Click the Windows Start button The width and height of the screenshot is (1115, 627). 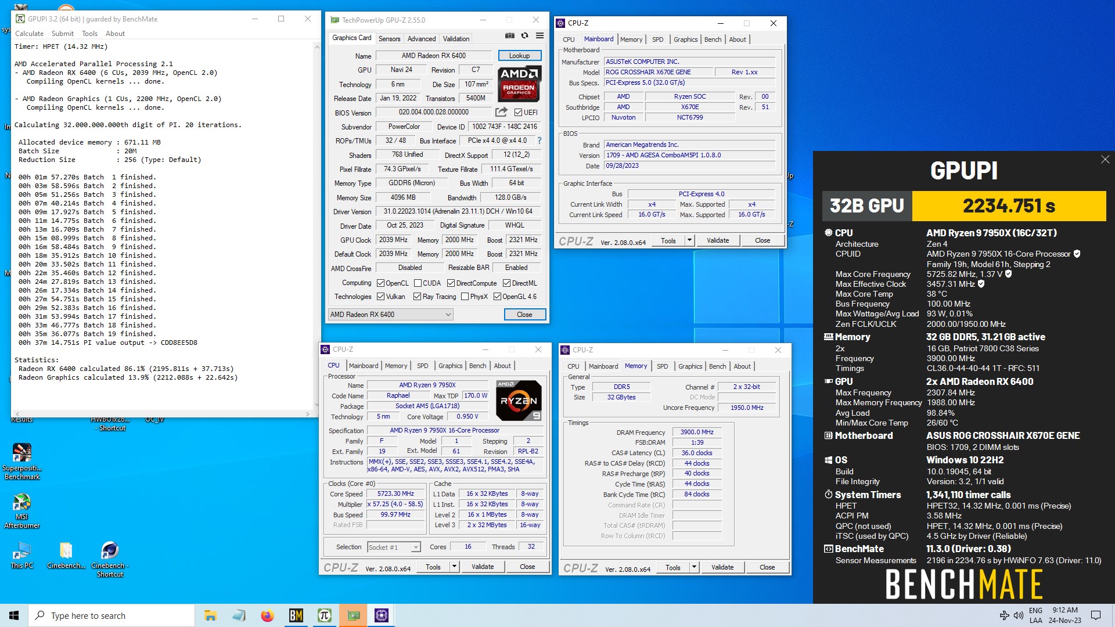(14, 615)
